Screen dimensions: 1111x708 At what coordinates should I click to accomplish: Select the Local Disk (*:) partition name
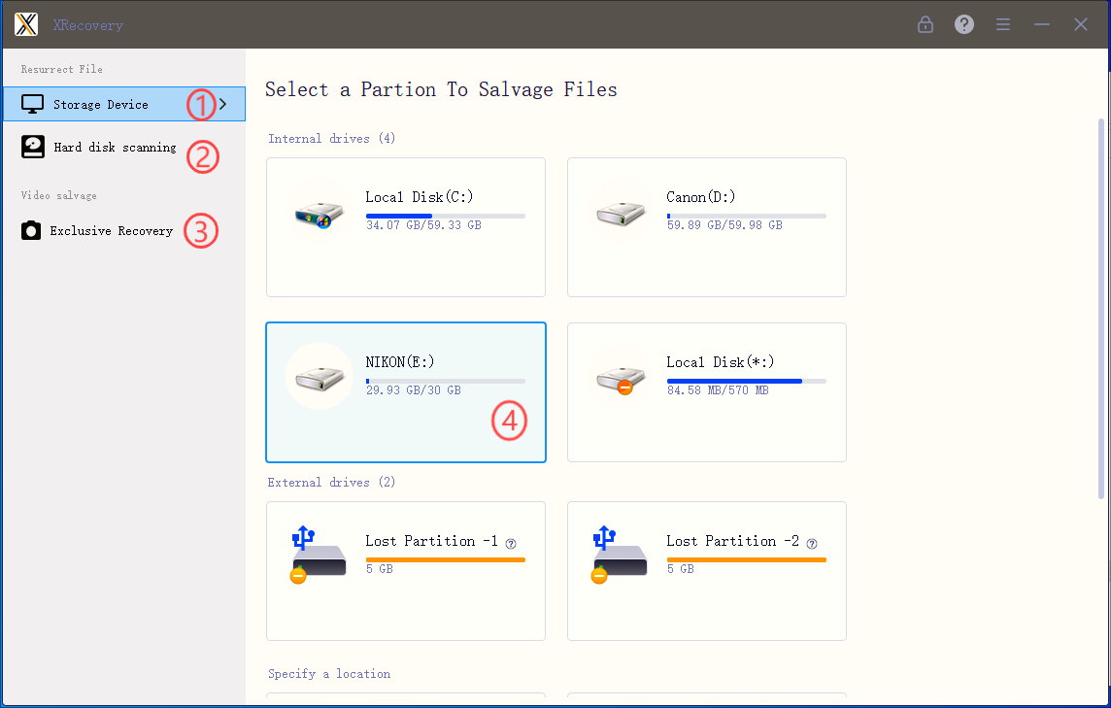pos(720,362)
